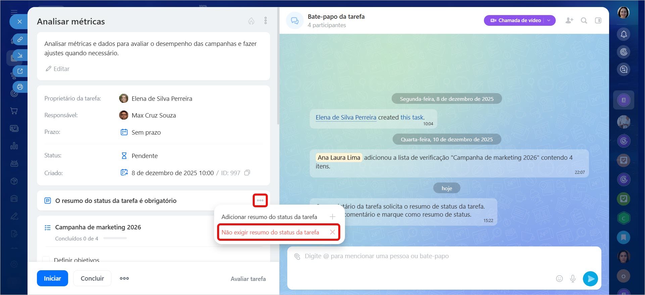Click the add participant icon in chat
Screen dimensions: 645x295
[x=569, y=20]
